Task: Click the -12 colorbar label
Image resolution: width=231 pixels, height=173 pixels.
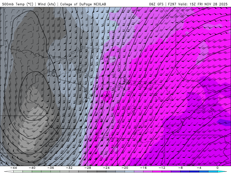Action: pyautogui.click(x=162, y=168)
